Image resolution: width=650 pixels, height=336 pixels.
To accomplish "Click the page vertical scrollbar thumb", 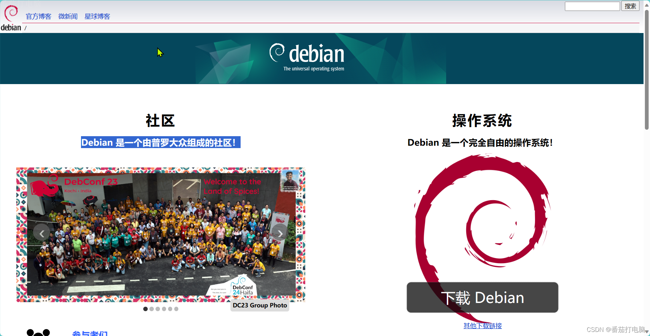I will click(x=647, y=69).
